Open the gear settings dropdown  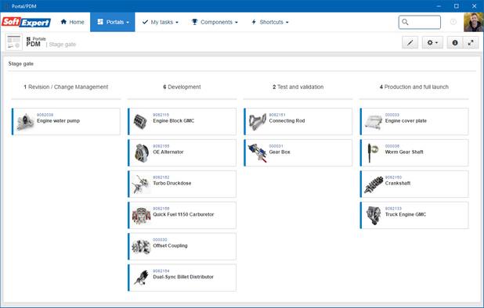click(432, 42)
